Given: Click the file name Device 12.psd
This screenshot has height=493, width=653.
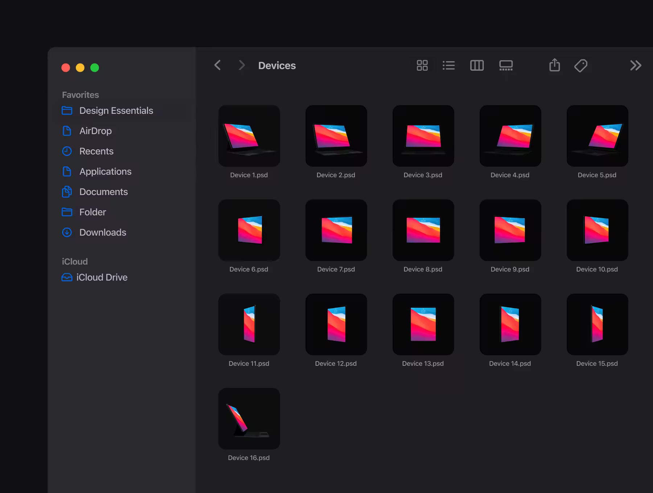Looking at the screenshot, I should tap(336, 364).
